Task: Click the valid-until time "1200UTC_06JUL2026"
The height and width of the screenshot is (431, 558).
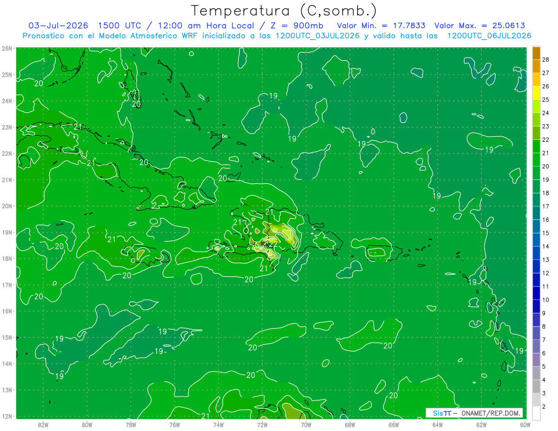Action: pos(489,36)
